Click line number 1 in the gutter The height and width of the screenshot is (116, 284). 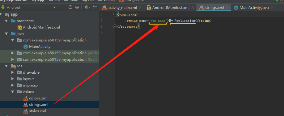pyautogui.click(x=102, y=15)
